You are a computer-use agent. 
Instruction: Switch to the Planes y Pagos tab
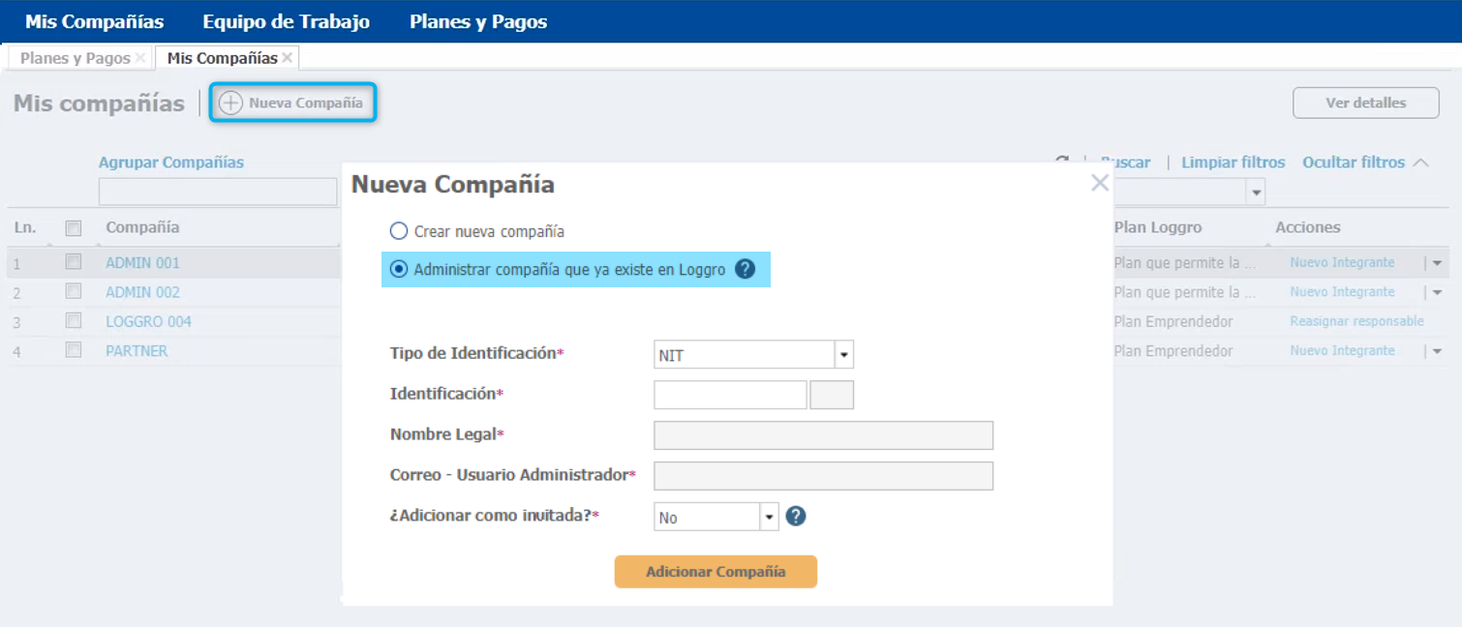[x=75, y=58]
